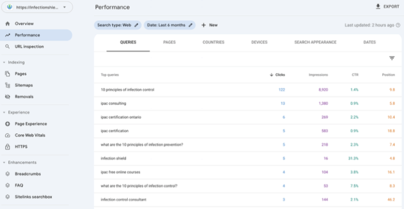The width and height of the screenshot is (404, 209).
Task: Collapse the Indexing section
Action: (x=4, y=62)
